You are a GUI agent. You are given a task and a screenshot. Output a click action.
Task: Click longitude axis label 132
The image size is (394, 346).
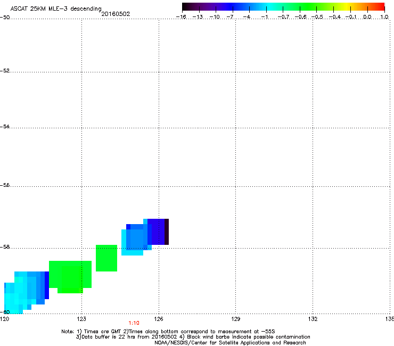313,319
